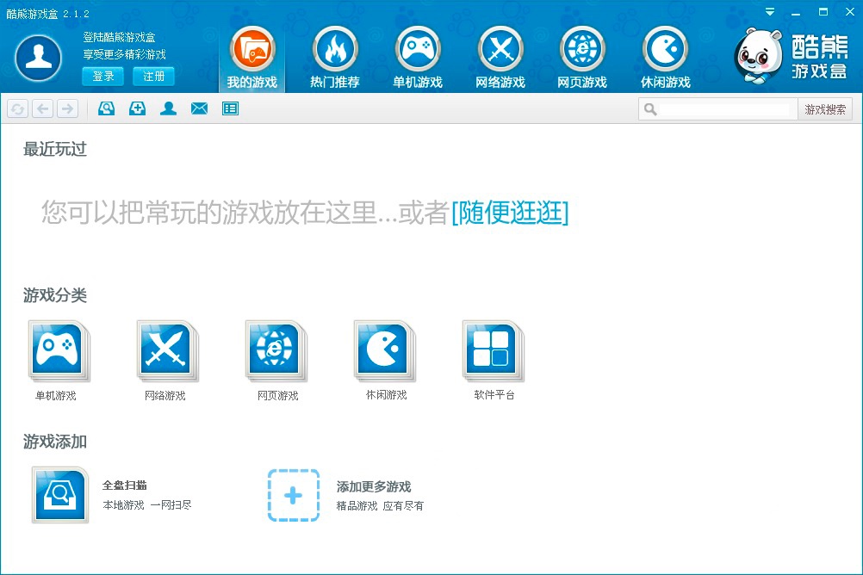Start 全盘扫描 full disk scan
The height and width of the screenshot is (575, 863).
pos(60,495)
